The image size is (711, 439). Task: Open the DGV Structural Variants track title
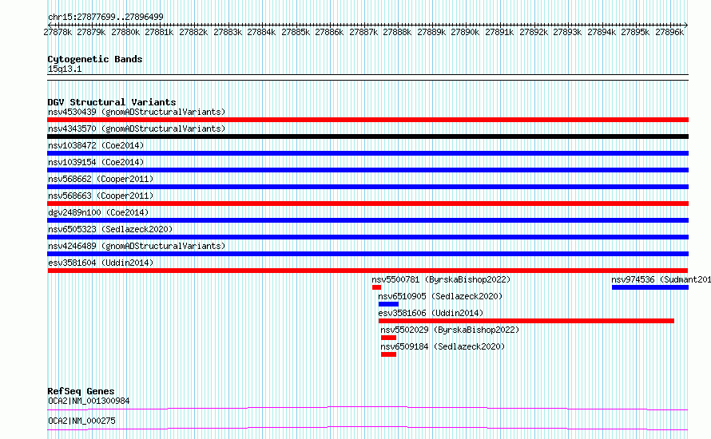tap(112, 102)
